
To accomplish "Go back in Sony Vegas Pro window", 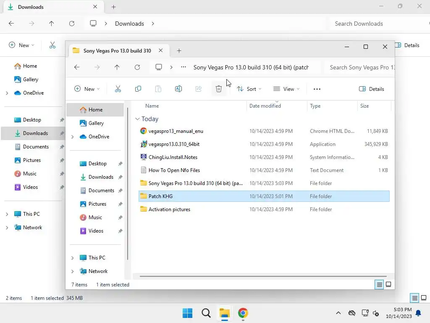I will coord(77,67).
